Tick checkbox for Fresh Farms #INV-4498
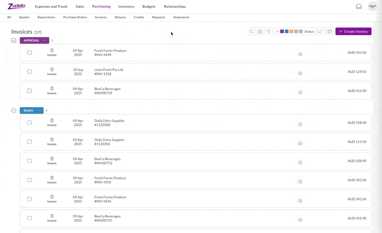382x233 pixels. coord(29,52)
